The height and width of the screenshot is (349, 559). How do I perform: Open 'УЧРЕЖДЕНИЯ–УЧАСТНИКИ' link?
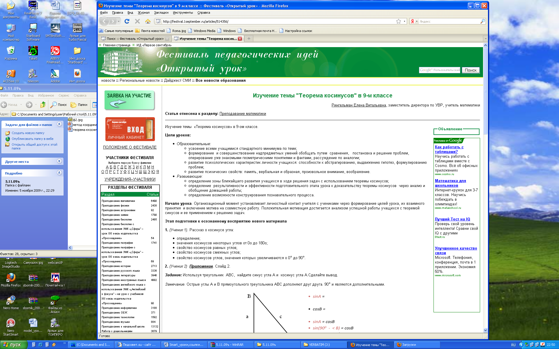(x=130, y=179)
